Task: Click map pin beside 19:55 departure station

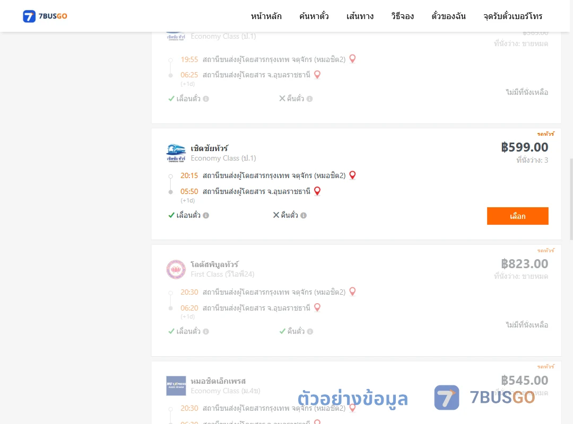Action: tap(352, 59)
